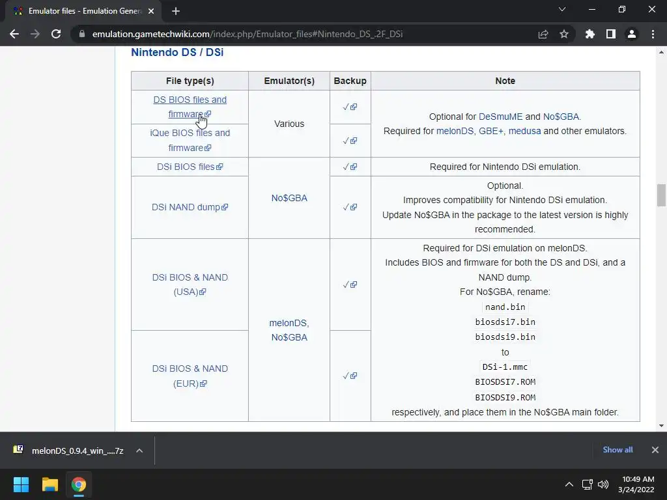Open the Windows Start menu
This screenshot has width=667, height=500.
(21, 484)
